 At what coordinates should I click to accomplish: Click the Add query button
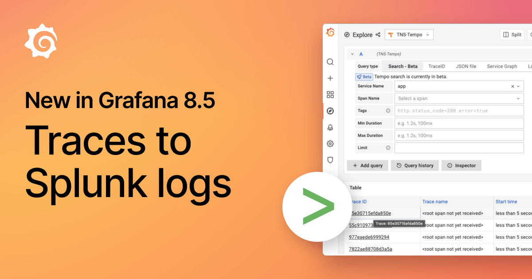click(368, 165)
